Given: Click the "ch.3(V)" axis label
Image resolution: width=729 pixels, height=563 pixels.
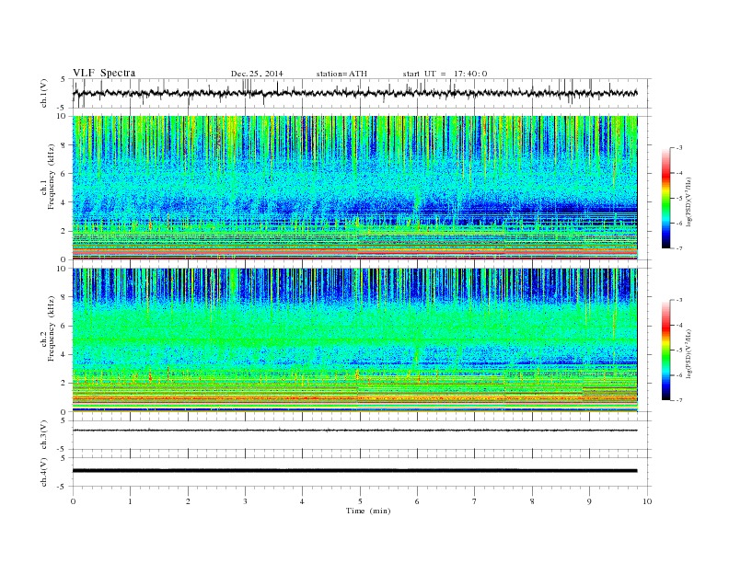Looking at the screenshot, I should pos(44,435).
